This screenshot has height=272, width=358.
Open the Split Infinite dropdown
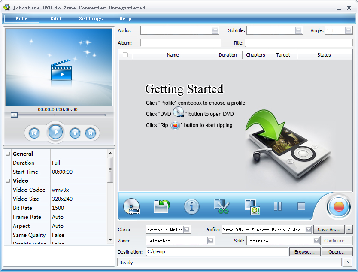point(316,241)
